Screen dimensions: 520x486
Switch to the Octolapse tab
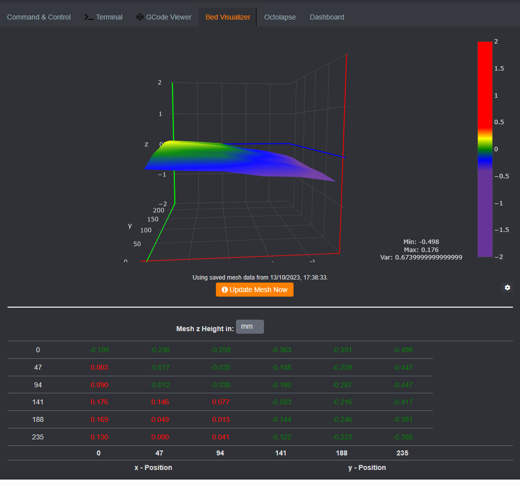tap(280, 17)
